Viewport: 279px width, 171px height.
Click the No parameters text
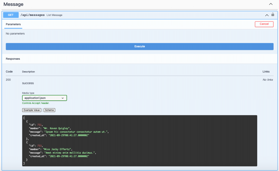[15, 33]
